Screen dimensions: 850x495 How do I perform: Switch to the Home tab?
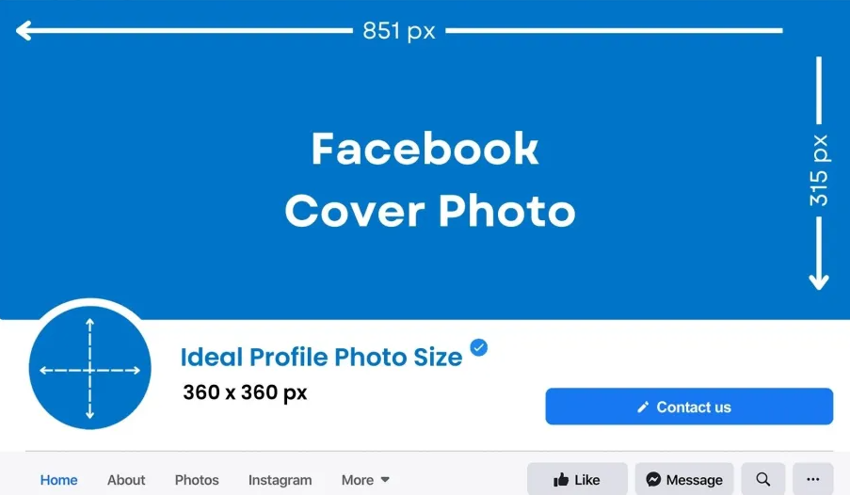pyautogui.click(x=58, y=480)
